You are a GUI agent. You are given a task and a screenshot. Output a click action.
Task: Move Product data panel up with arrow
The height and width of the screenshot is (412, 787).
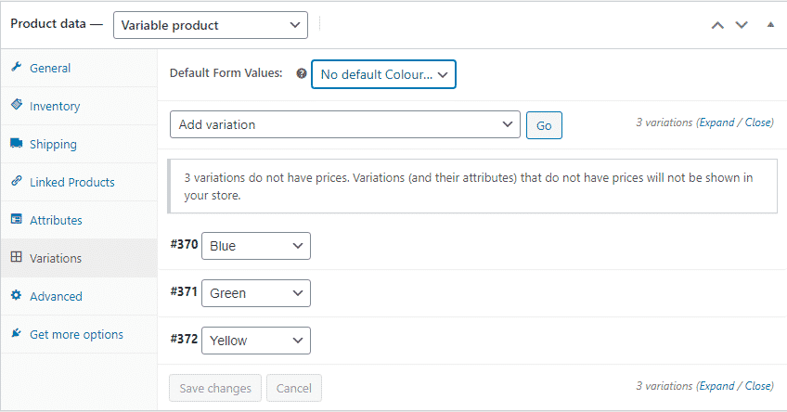coord(717,25)
